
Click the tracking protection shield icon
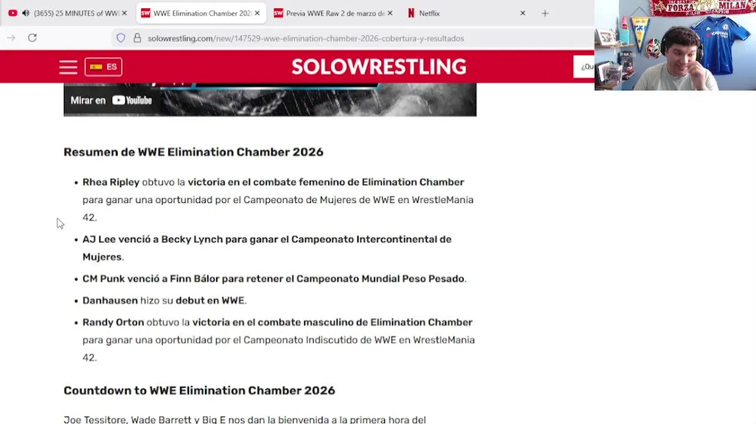coord(121,38)
